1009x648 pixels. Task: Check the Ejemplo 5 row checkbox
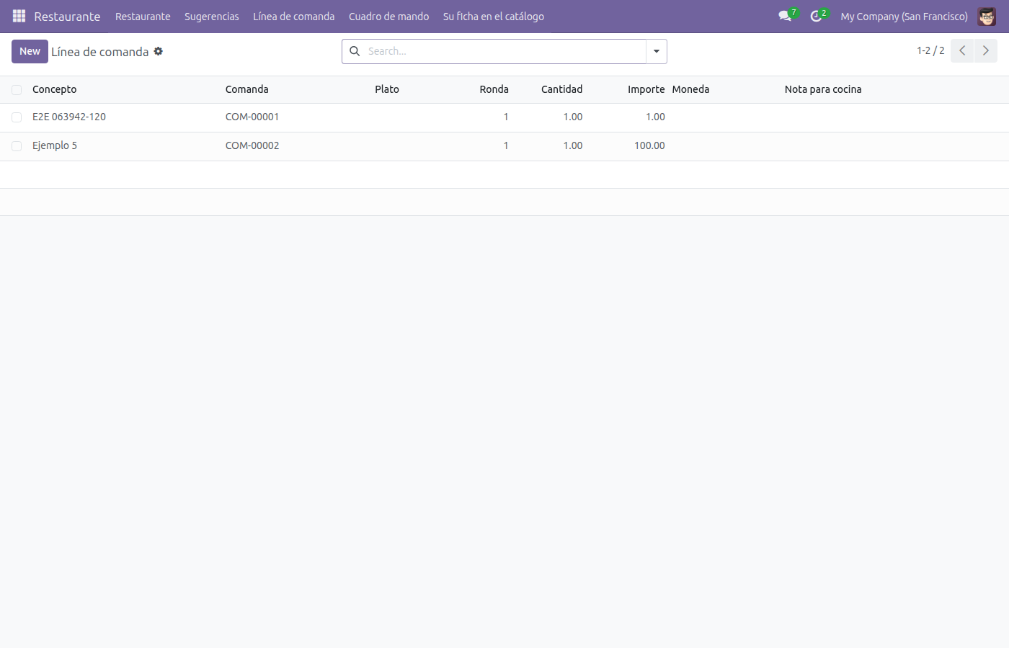point(17,146)
